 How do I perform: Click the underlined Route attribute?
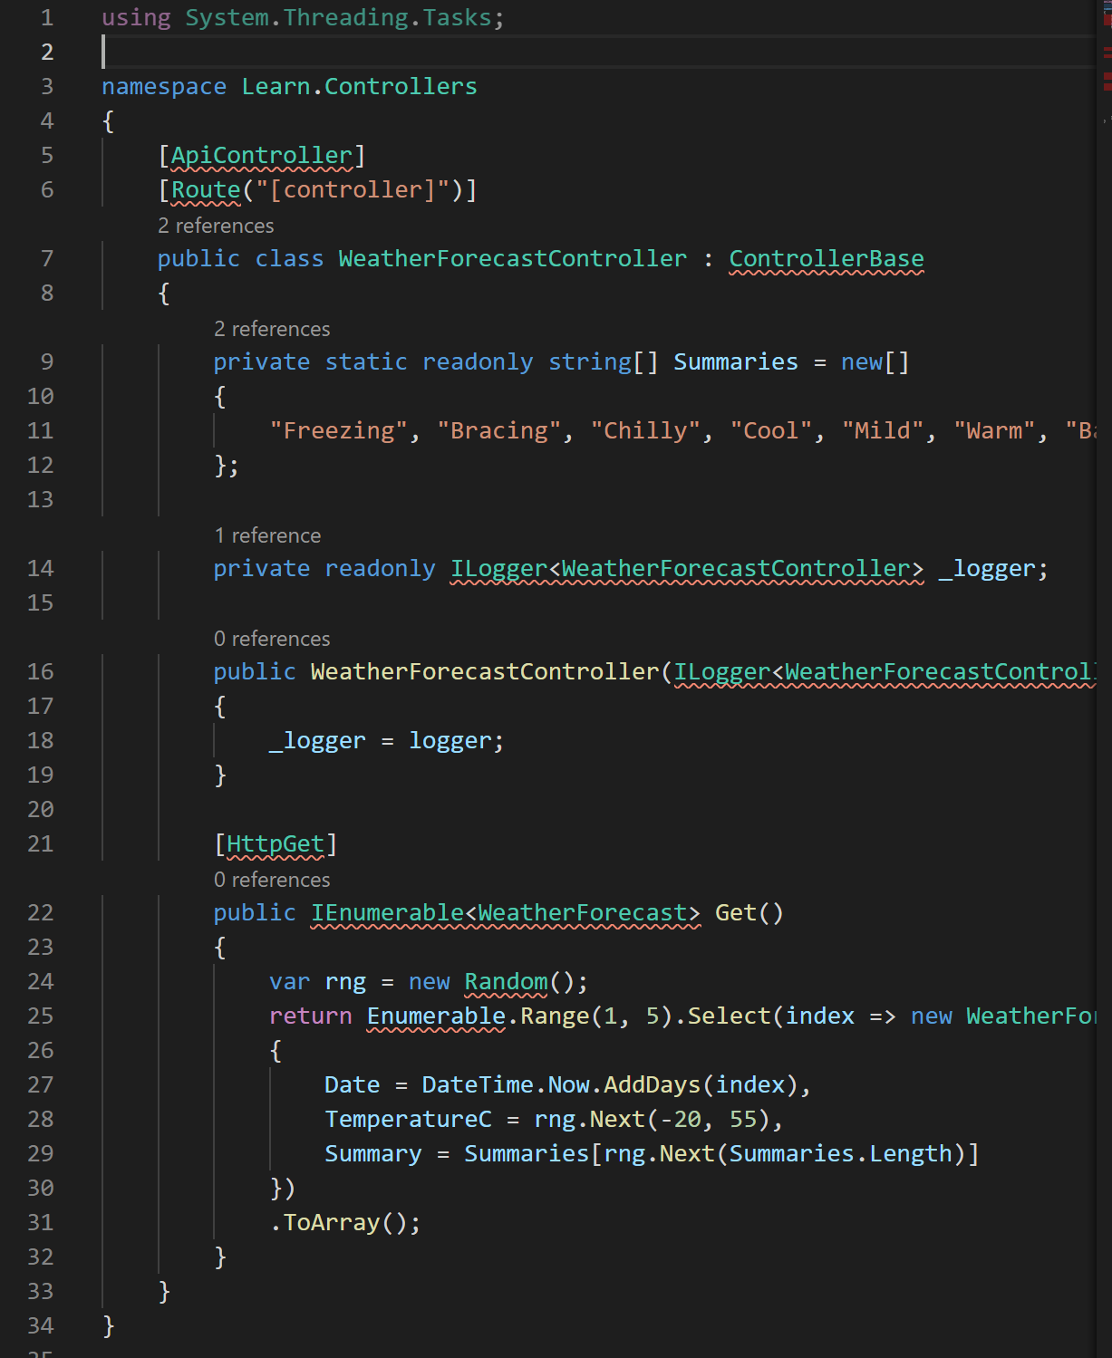207,189
